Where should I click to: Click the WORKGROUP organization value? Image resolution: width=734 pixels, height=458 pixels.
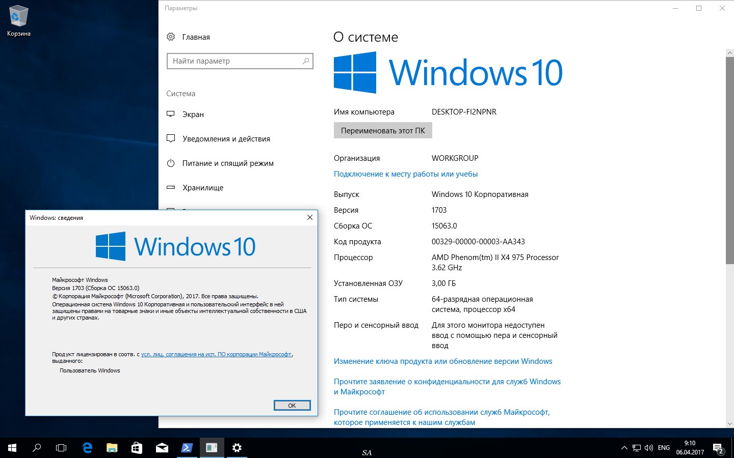[455, 158]
